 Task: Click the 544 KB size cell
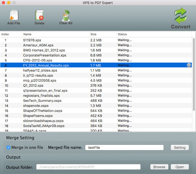click(96, 111)
